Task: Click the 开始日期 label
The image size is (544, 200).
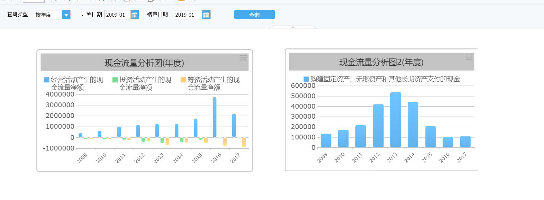Action: pos(92,14)
